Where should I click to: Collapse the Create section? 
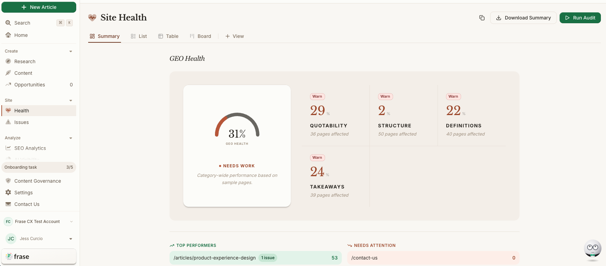(x=71, y=51)
